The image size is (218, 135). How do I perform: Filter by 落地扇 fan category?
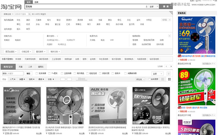point(135,40)
